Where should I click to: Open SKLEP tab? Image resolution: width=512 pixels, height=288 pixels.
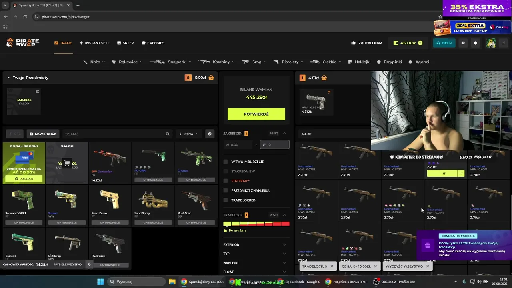click(x=126, y=43)
